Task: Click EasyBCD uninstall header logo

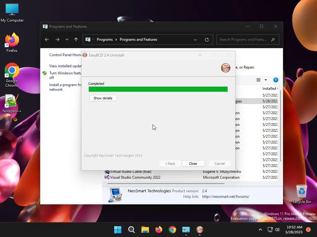Action: 226,68
